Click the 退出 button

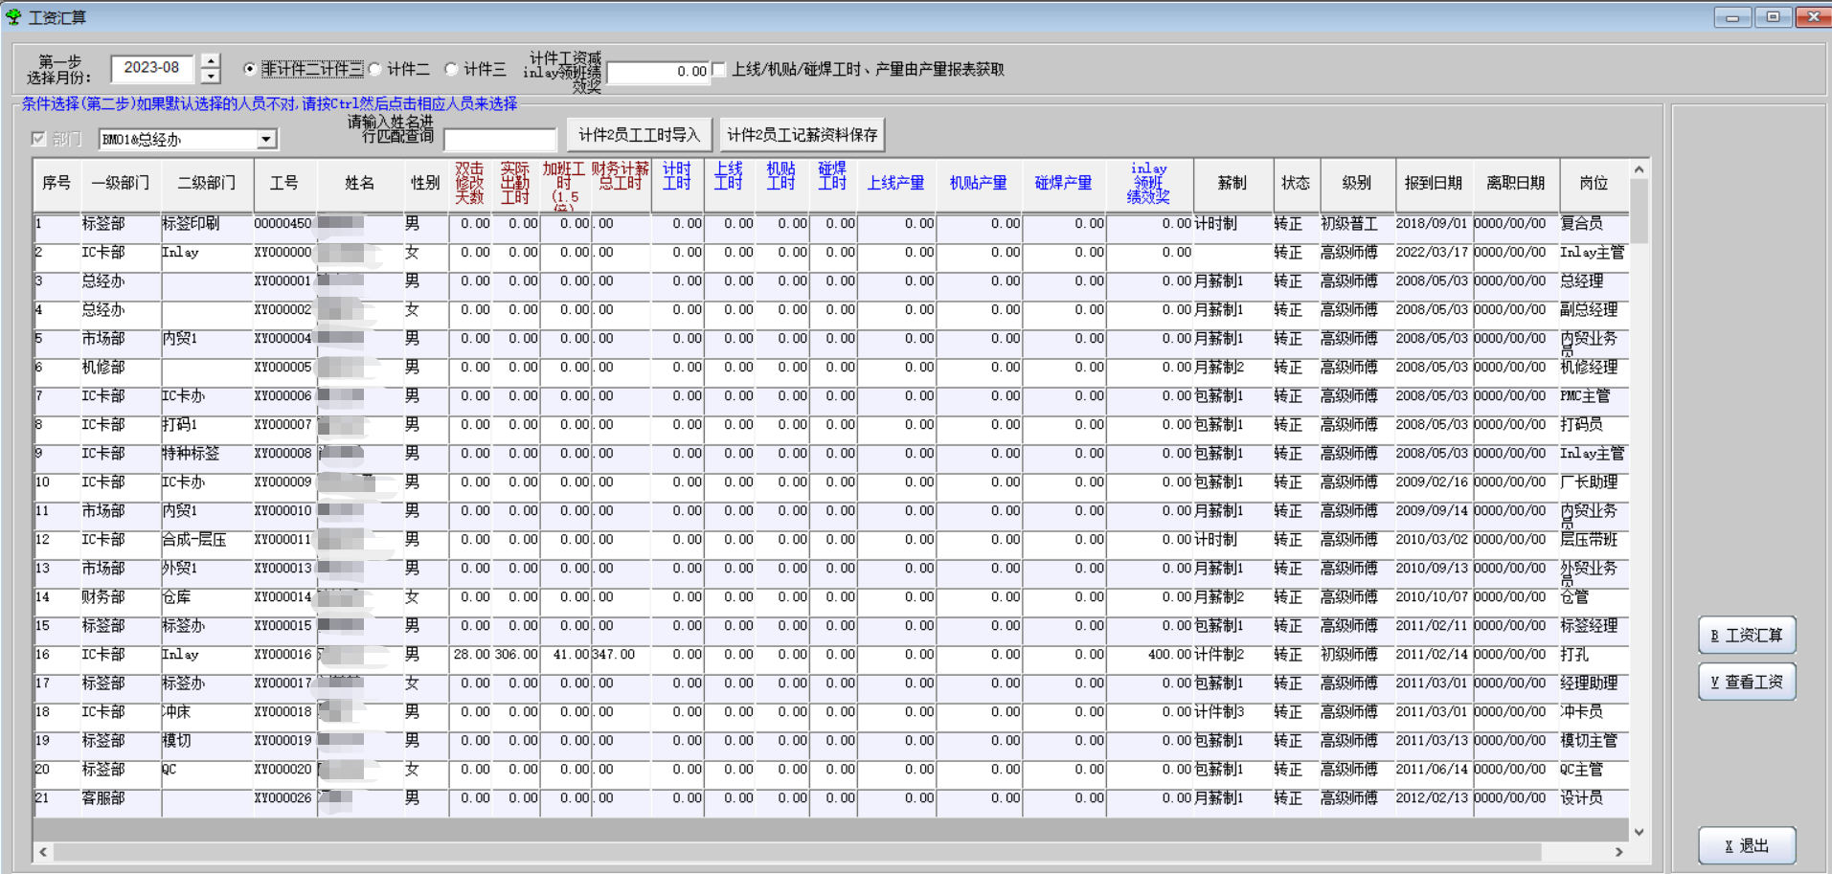[1747, 846]
